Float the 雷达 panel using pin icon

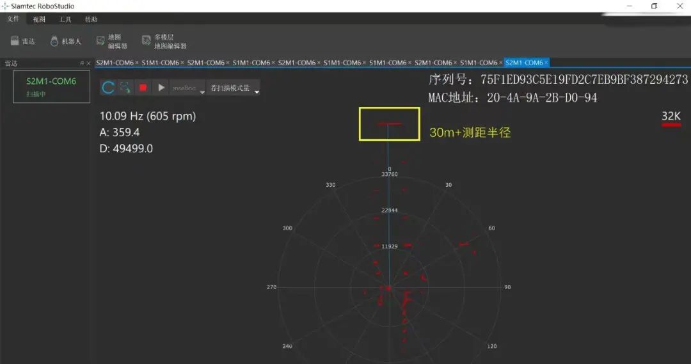(82, 63)
